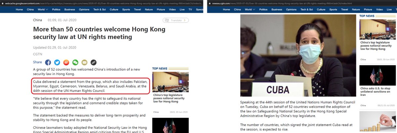Viewport: 397px width, 133px height.
Task: Share article via Facebook icon
Action: [48, 62]
